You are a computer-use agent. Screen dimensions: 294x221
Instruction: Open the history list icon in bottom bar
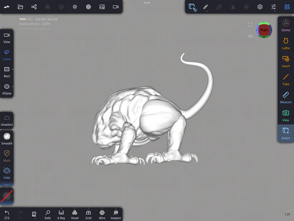(x=34, y=214)
